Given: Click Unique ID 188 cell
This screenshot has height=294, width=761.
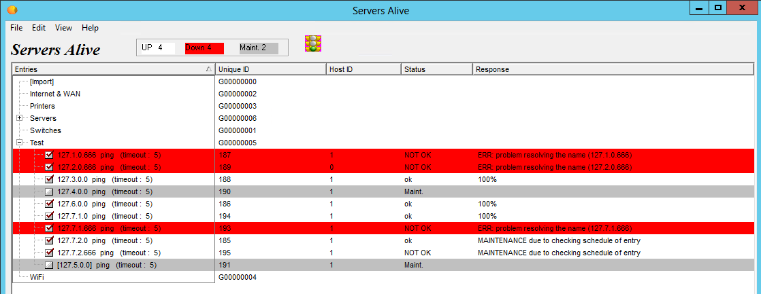Looking at the screenshot, I should pos(224,179).
